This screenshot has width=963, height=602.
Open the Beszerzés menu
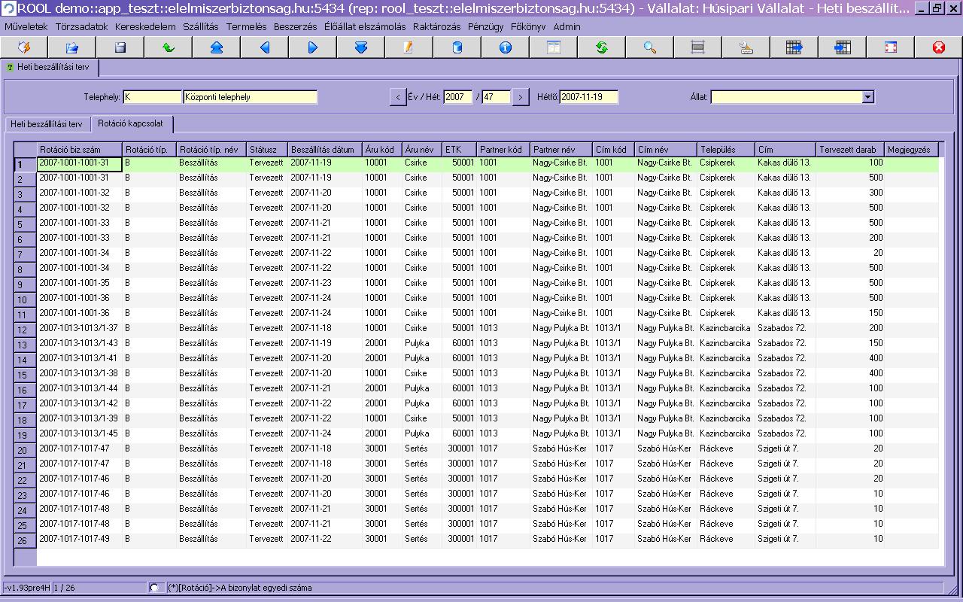(296, 26)
